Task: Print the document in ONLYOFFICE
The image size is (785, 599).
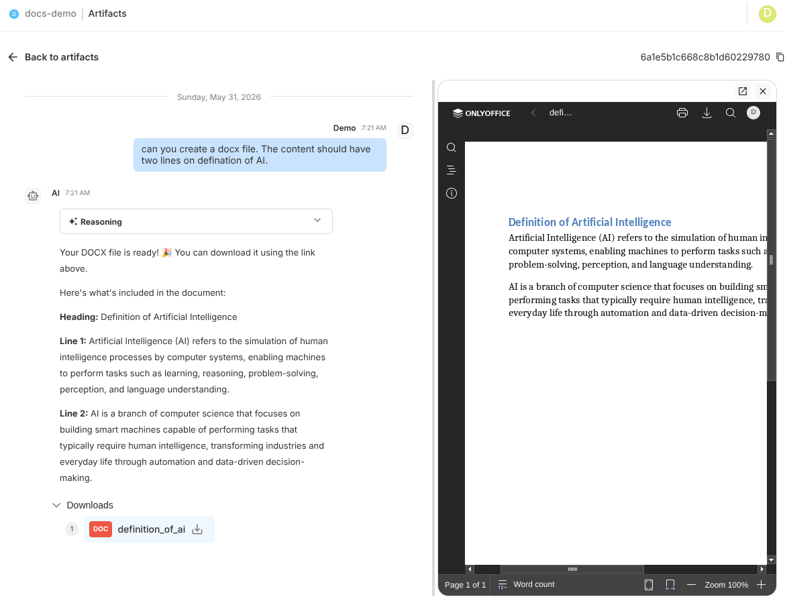Action: pyautogui.click(x=682, y=113)
